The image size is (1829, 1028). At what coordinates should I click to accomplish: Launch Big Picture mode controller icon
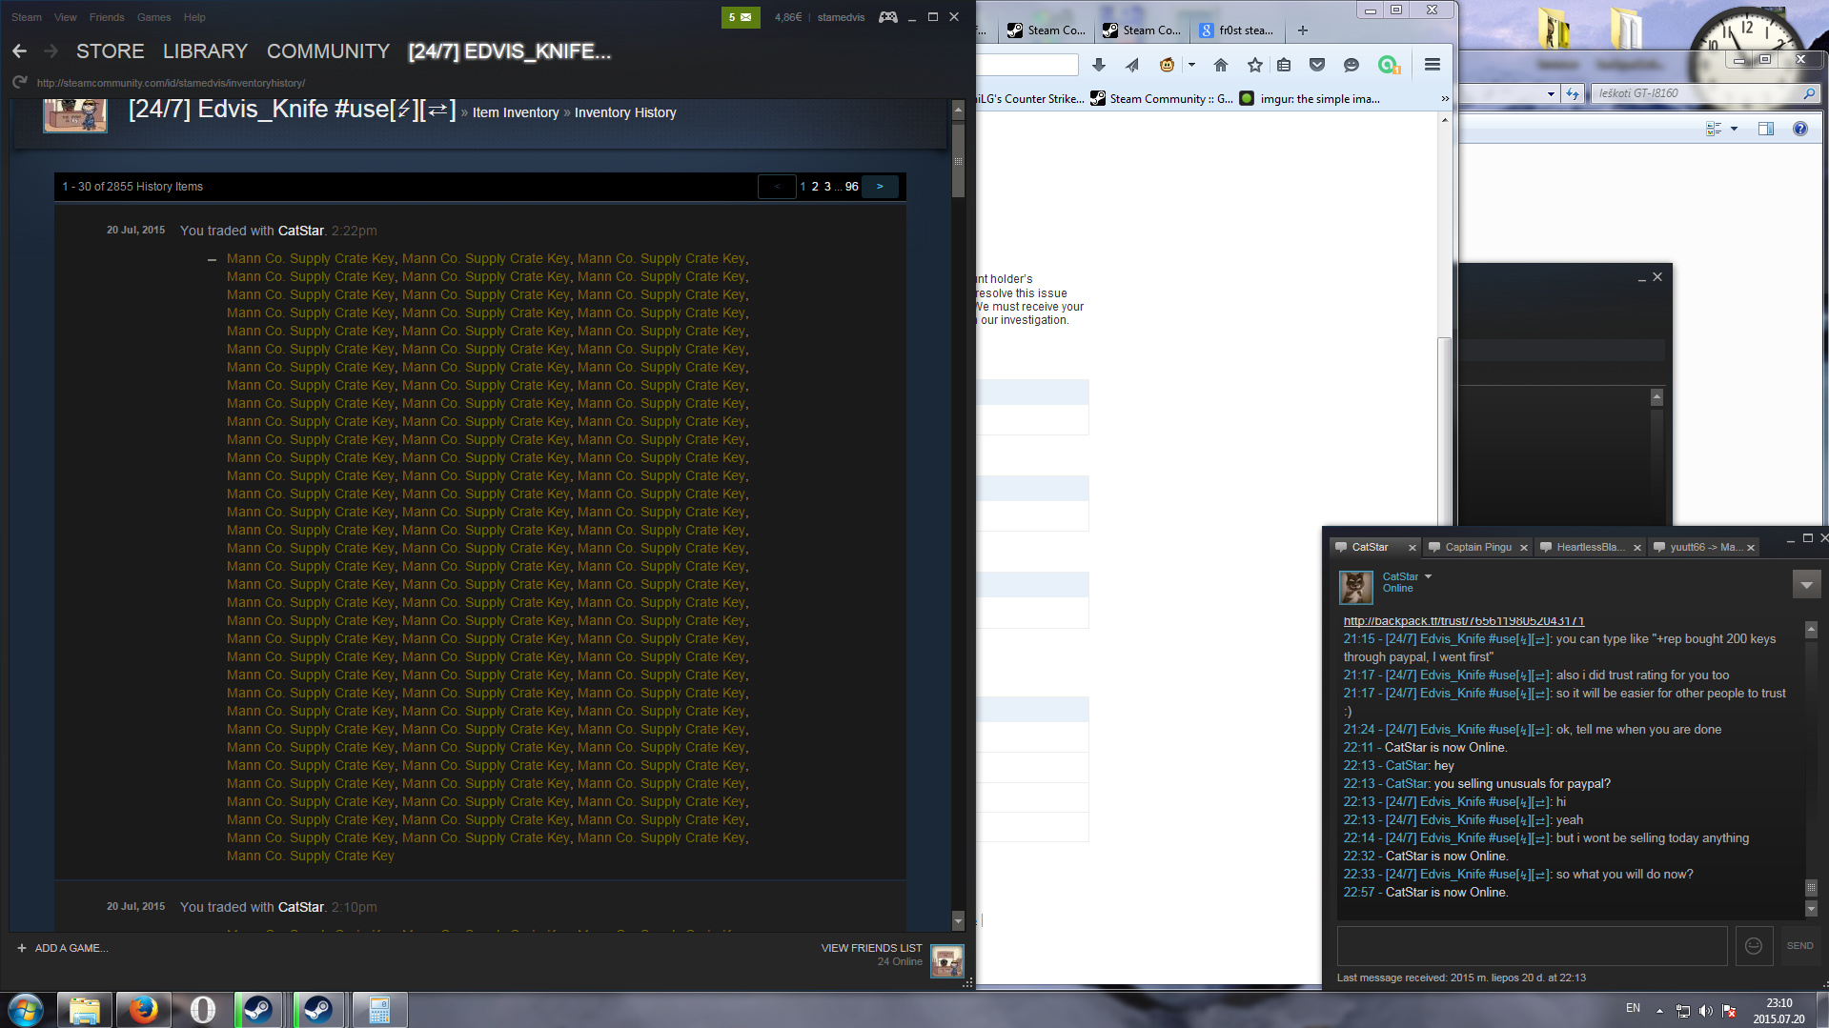pyautogui.click(x=887, y=17)
